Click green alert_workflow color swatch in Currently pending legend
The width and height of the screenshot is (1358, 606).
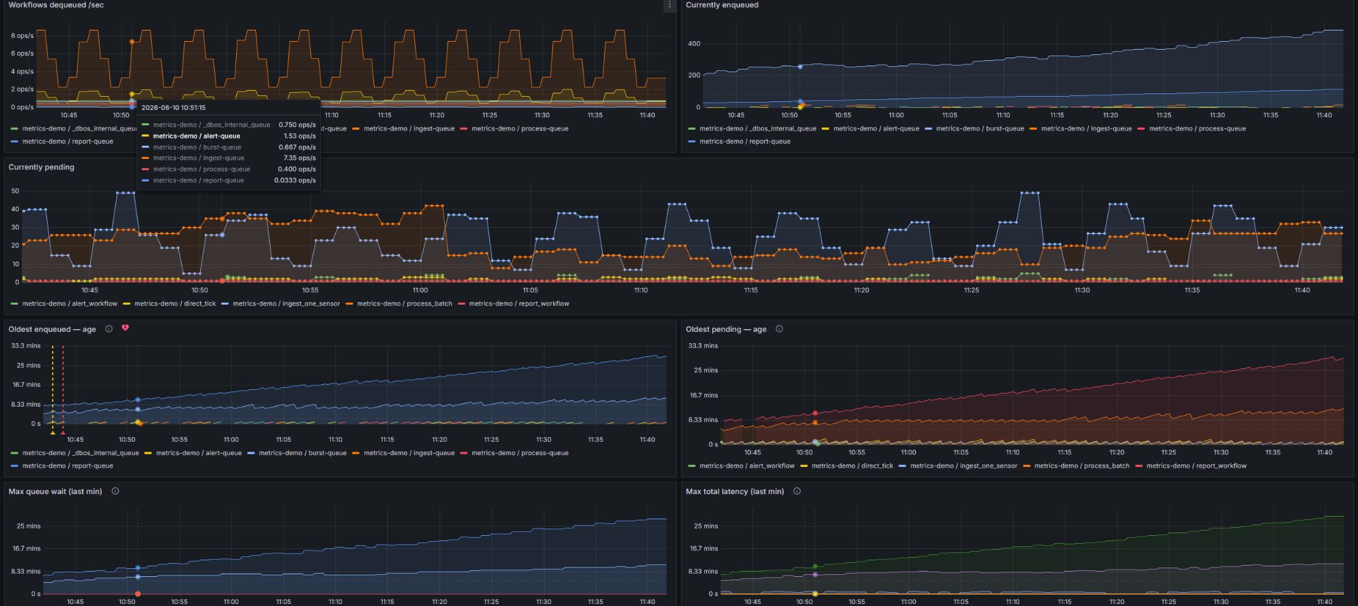(15, 304)
